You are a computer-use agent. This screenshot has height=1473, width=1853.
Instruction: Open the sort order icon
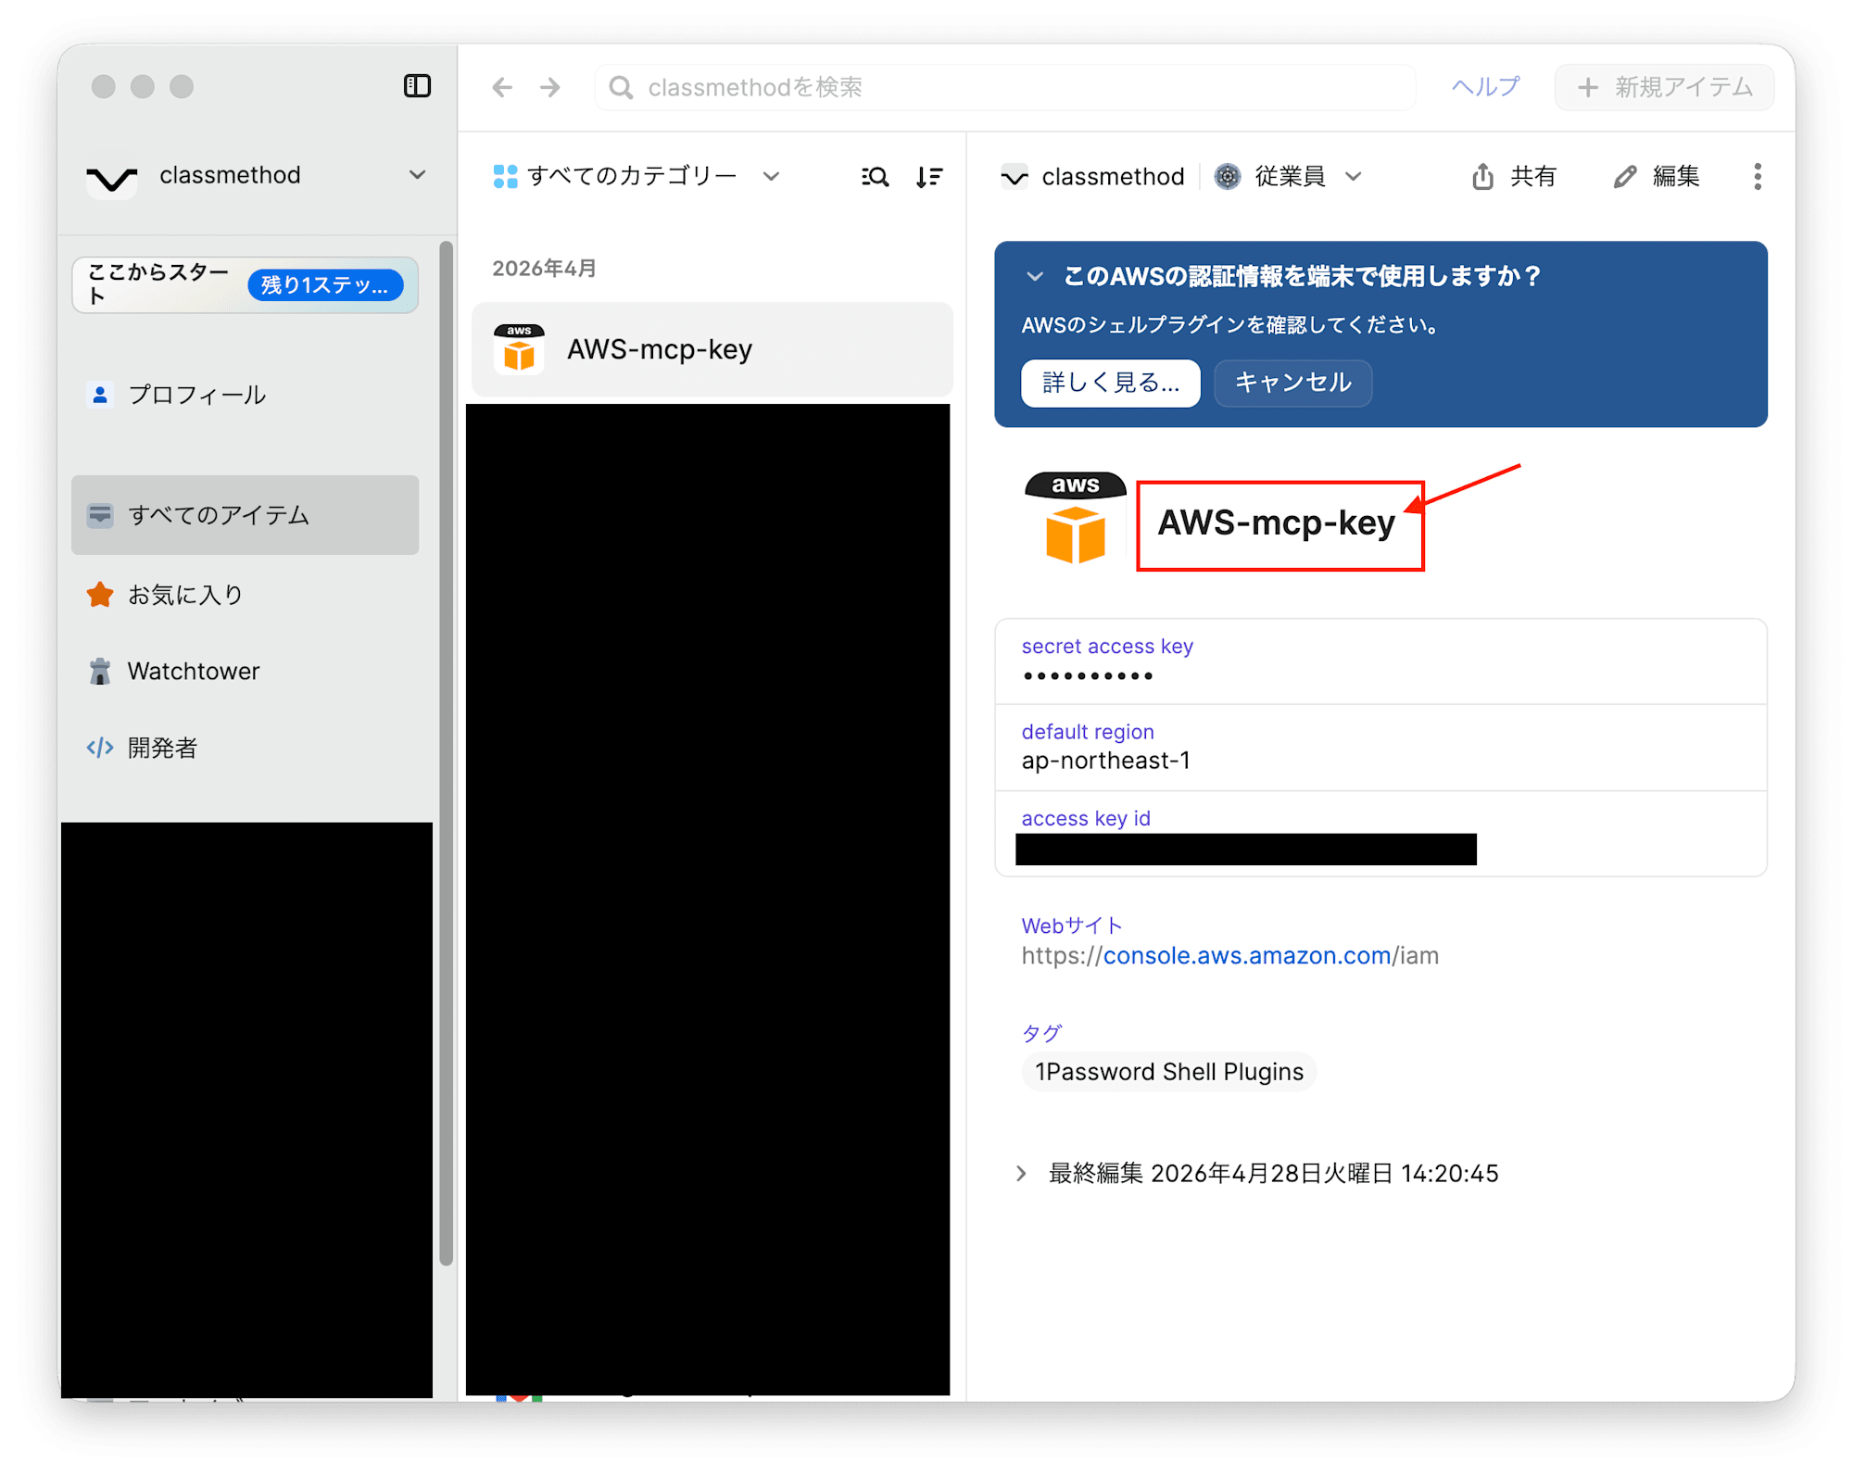tap(928, 176)
